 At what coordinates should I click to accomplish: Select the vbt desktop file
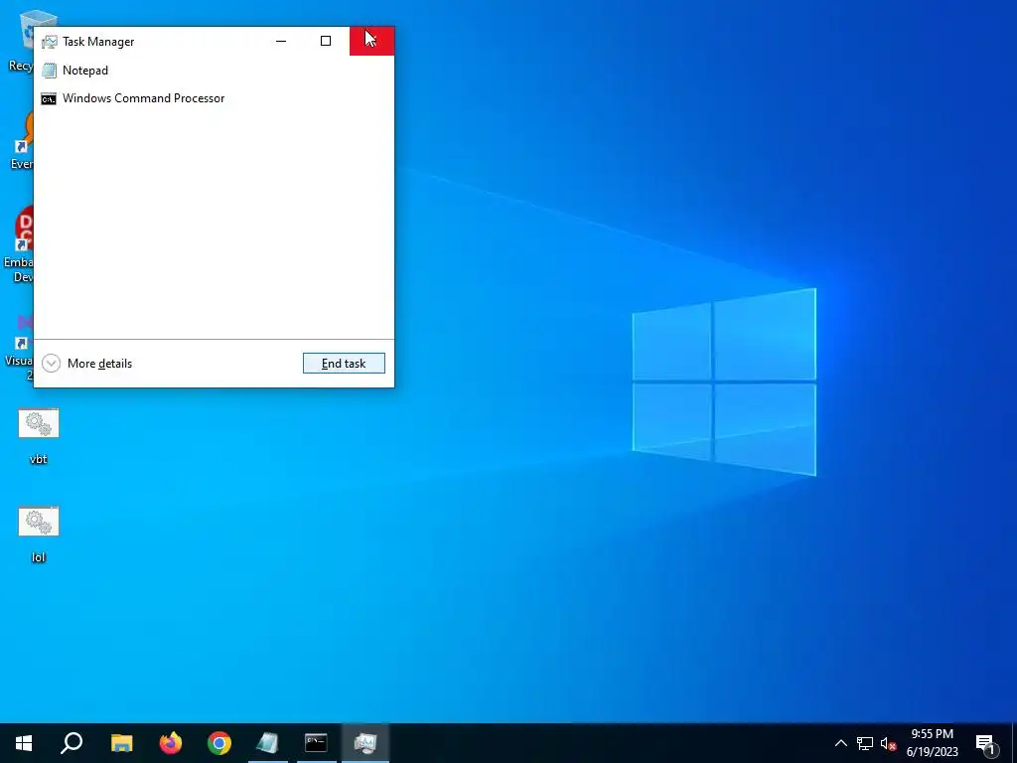[39, 436]
